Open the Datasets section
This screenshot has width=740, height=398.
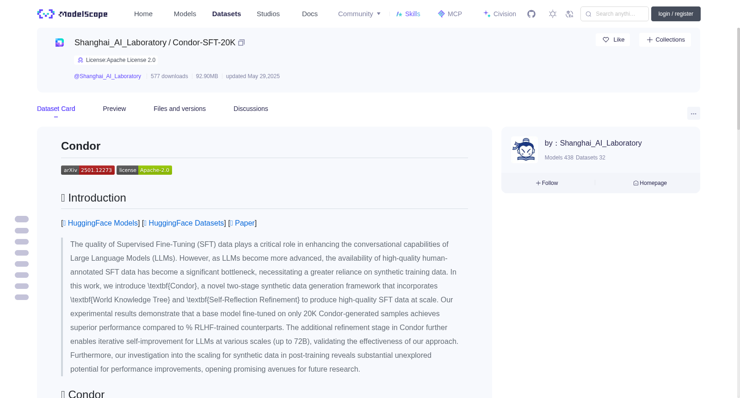click(227, 14)
